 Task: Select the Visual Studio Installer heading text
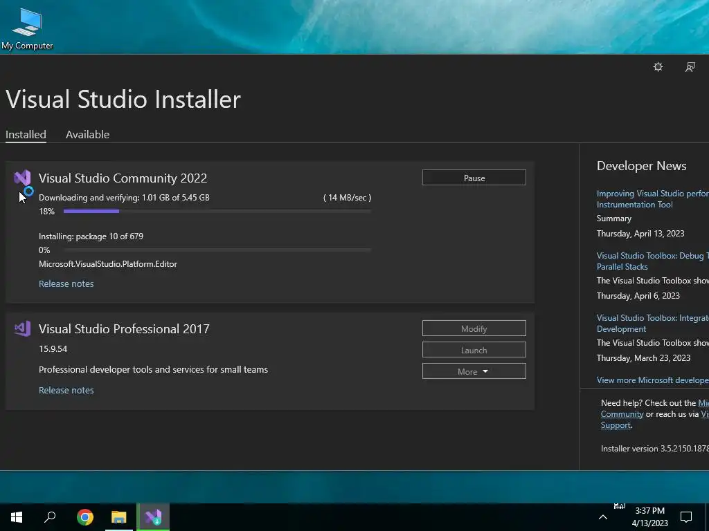pyautogui.click(x=123, y=100)
